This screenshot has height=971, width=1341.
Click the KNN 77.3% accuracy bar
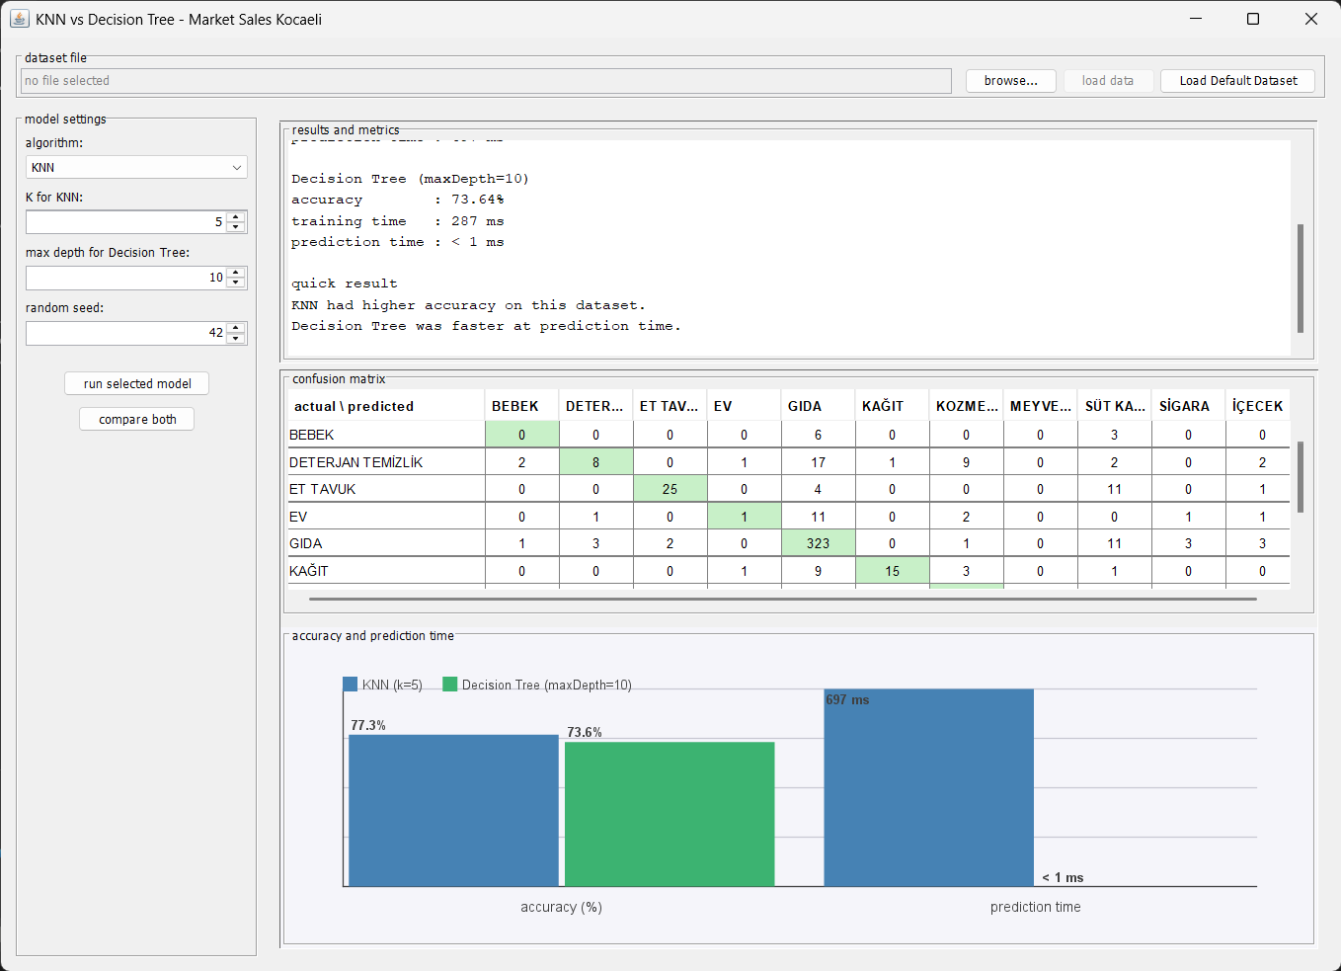(453, 810)
